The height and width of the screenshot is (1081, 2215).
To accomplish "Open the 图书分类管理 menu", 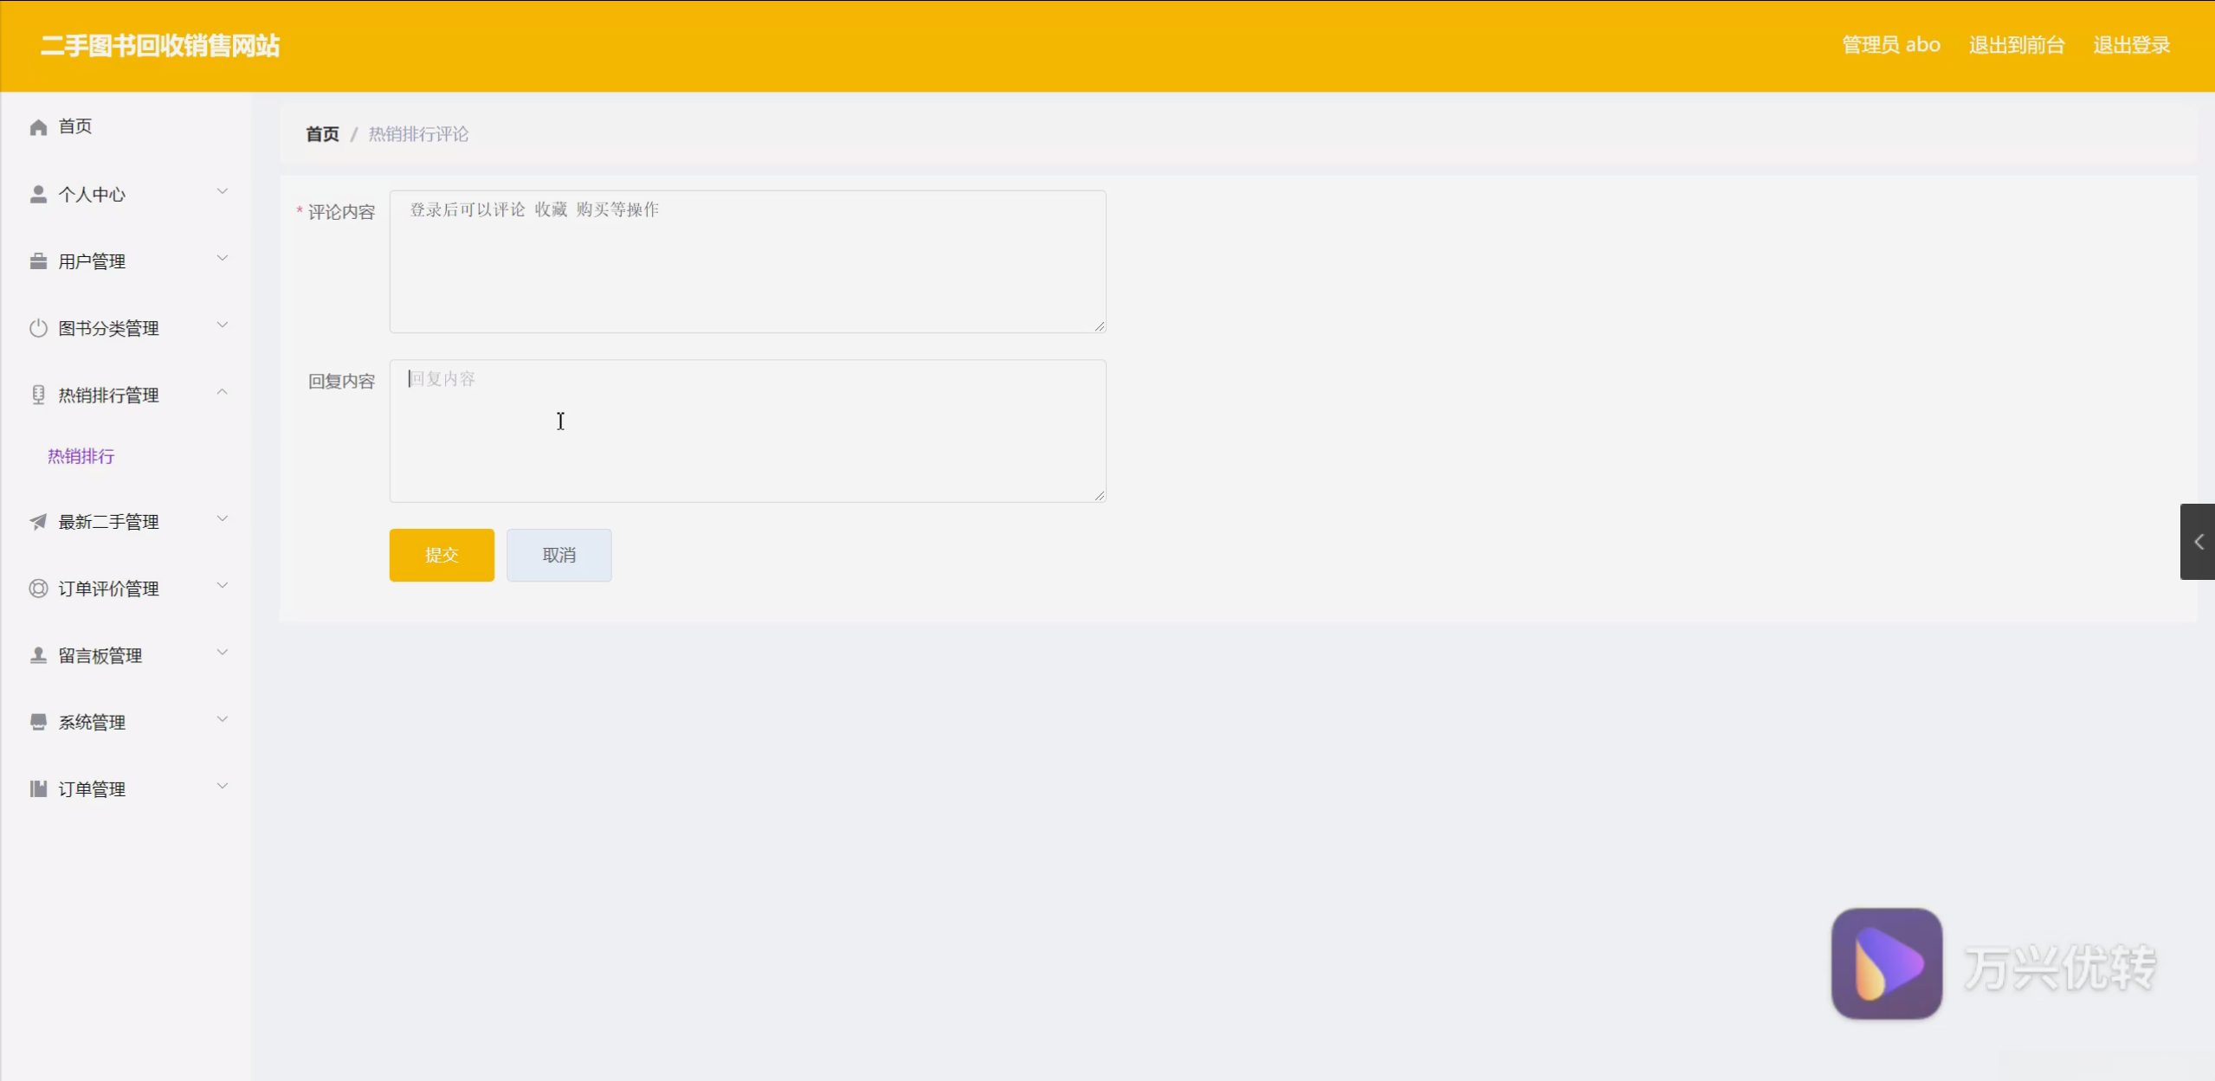I will click(108, 328).
